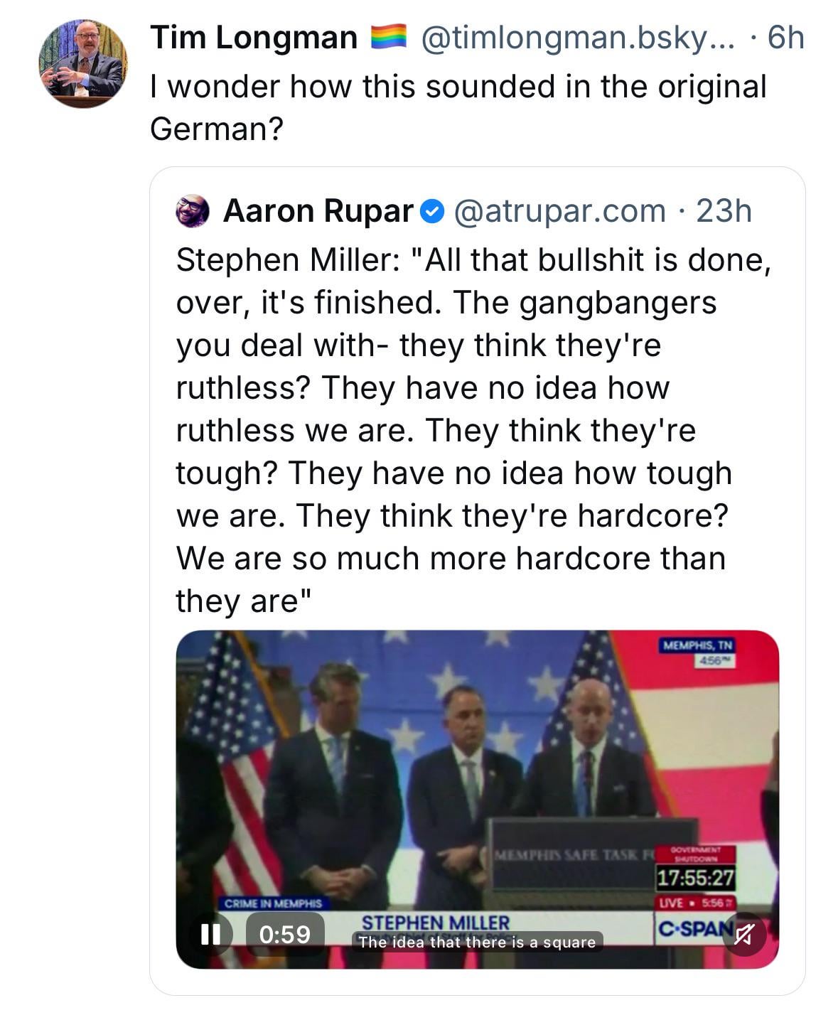Click Aaron Rupar's name in quoted post
Image resolution: width=838 pixels, height=1015 pixels.
tap(318, 211)
